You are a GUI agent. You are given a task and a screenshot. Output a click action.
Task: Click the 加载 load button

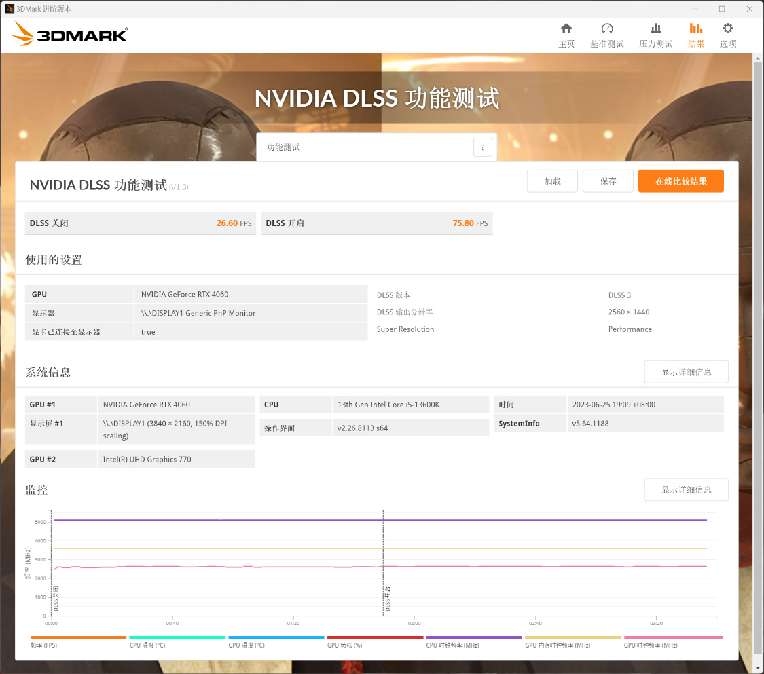click(x=552, y=181)
